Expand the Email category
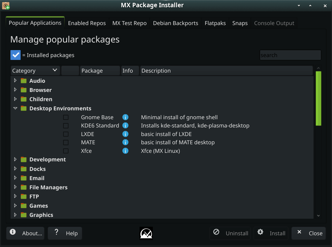 pos(15,178)
